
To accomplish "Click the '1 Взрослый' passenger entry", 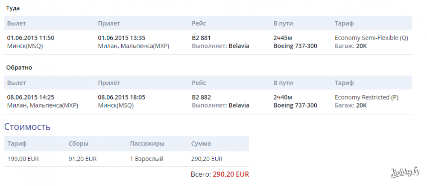I will 147,159.
